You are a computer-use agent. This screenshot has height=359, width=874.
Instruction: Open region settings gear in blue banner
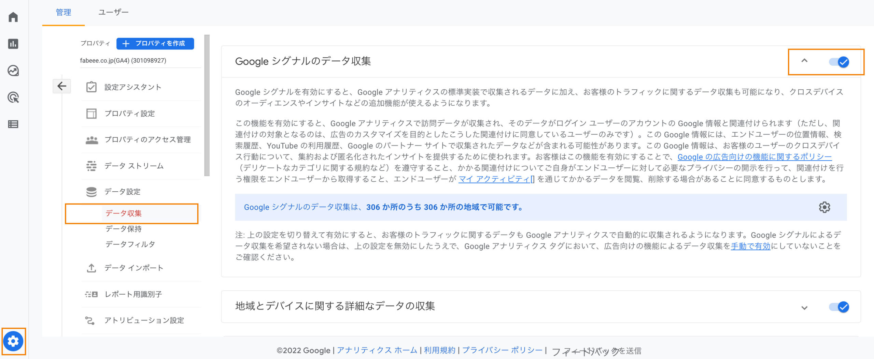coord(824,207)
